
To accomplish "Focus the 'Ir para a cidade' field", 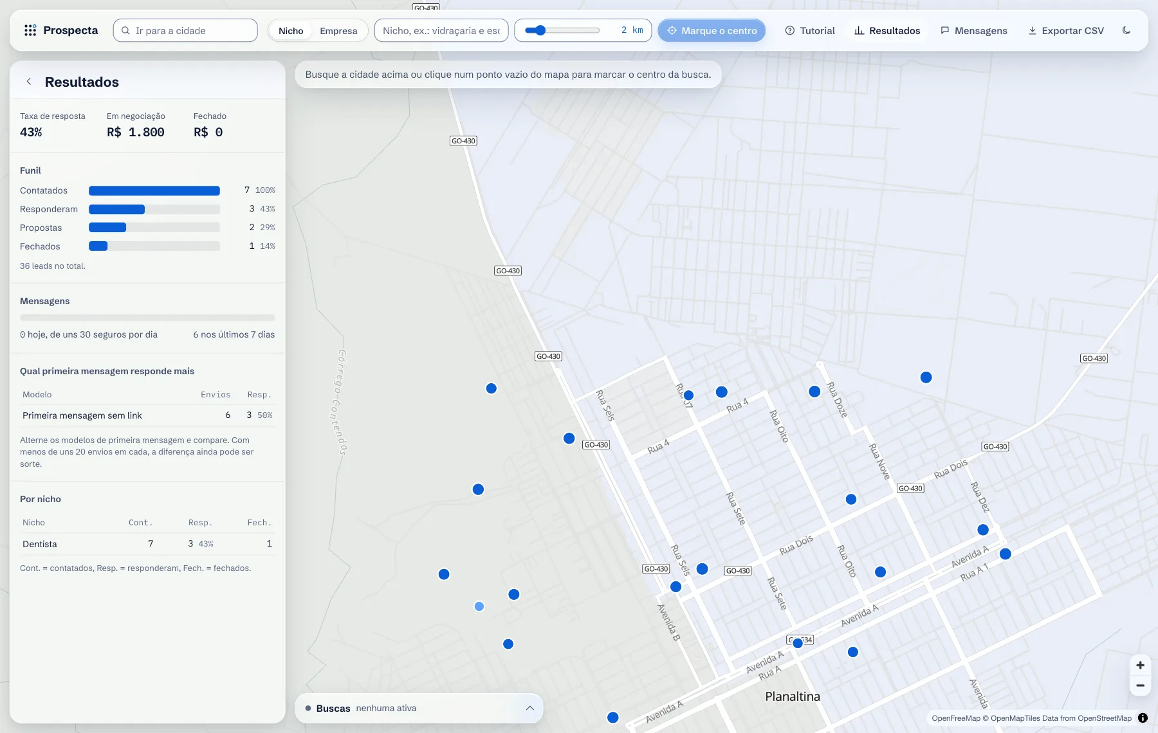I will (185, 30).
